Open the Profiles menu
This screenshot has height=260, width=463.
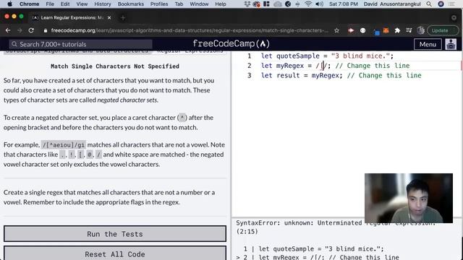tap(159, 4)
